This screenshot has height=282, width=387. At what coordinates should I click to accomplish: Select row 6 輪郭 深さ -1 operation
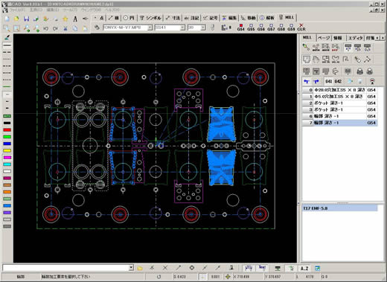340,116
